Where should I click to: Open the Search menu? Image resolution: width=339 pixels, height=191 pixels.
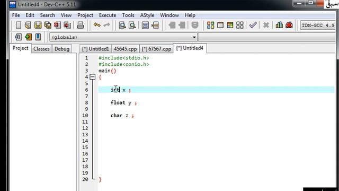coord(47,15)
